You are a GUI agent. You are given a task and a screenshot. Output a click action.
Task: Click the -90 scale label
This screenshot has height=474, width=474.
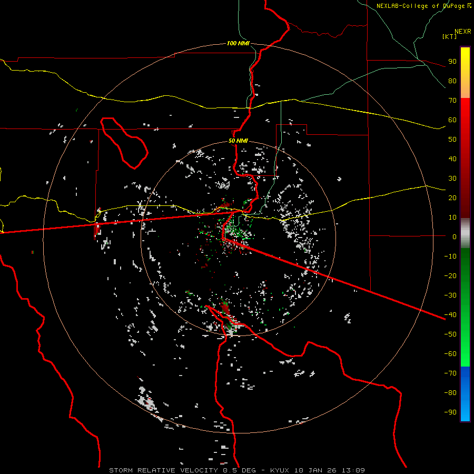coord(450,412)
